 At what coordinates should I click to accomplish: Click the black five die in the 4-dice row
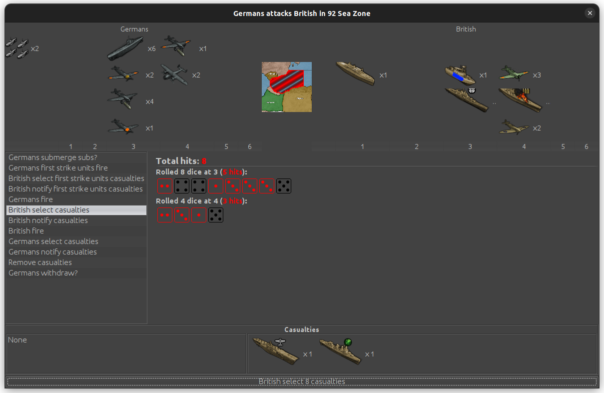click(216, 215)
